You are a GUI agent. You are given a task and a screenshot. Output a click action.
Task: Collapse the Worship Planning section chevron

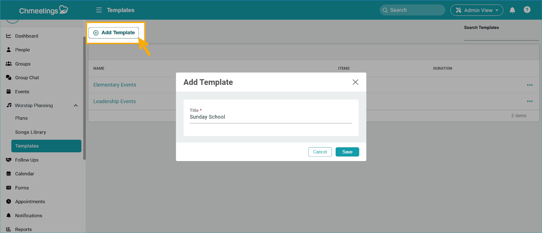pyautogui.click(x=76, y=106)
